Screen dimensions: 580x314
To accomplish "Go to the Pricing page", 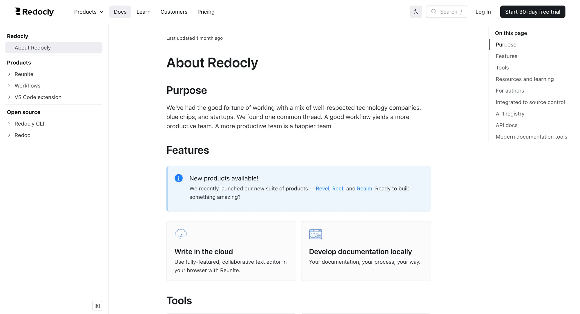I will (x=206, y=12).
